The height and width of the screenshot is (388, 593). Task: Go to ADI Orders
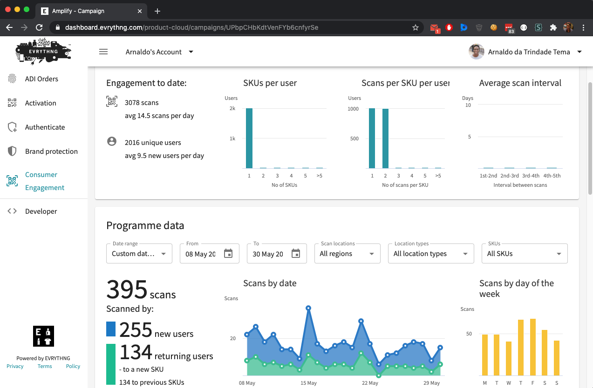[x=41, y=79]
